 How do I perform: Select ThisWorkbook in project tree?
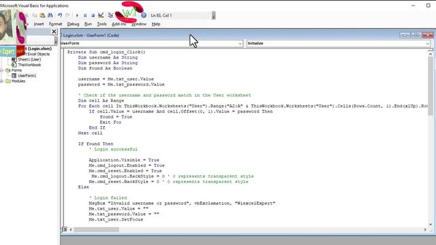tap(29, 65)
